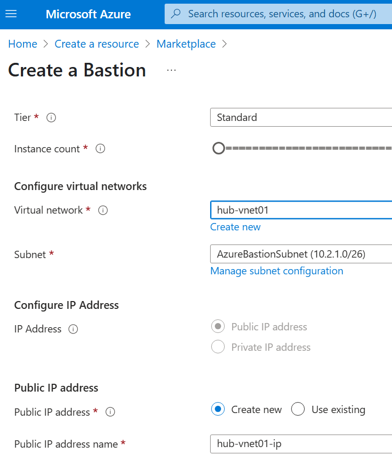Open Manage subnet configuration link
The height and width of the screenshot is (456, 392).
coord(276,271)
